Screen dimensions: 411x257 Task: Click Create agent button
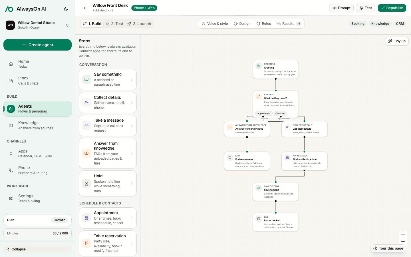(37, 45)
